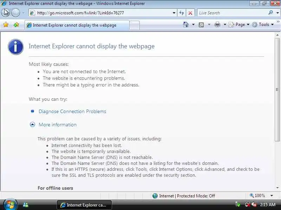Screen dimensions: 281x210
Task: Open the Tools menu
Action: point(263,24)
